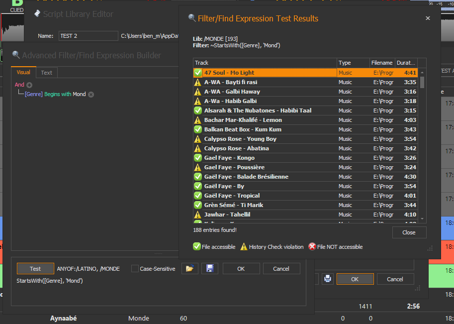Click the green check icon beside Gael Faye - Kongo

point(197,158)
